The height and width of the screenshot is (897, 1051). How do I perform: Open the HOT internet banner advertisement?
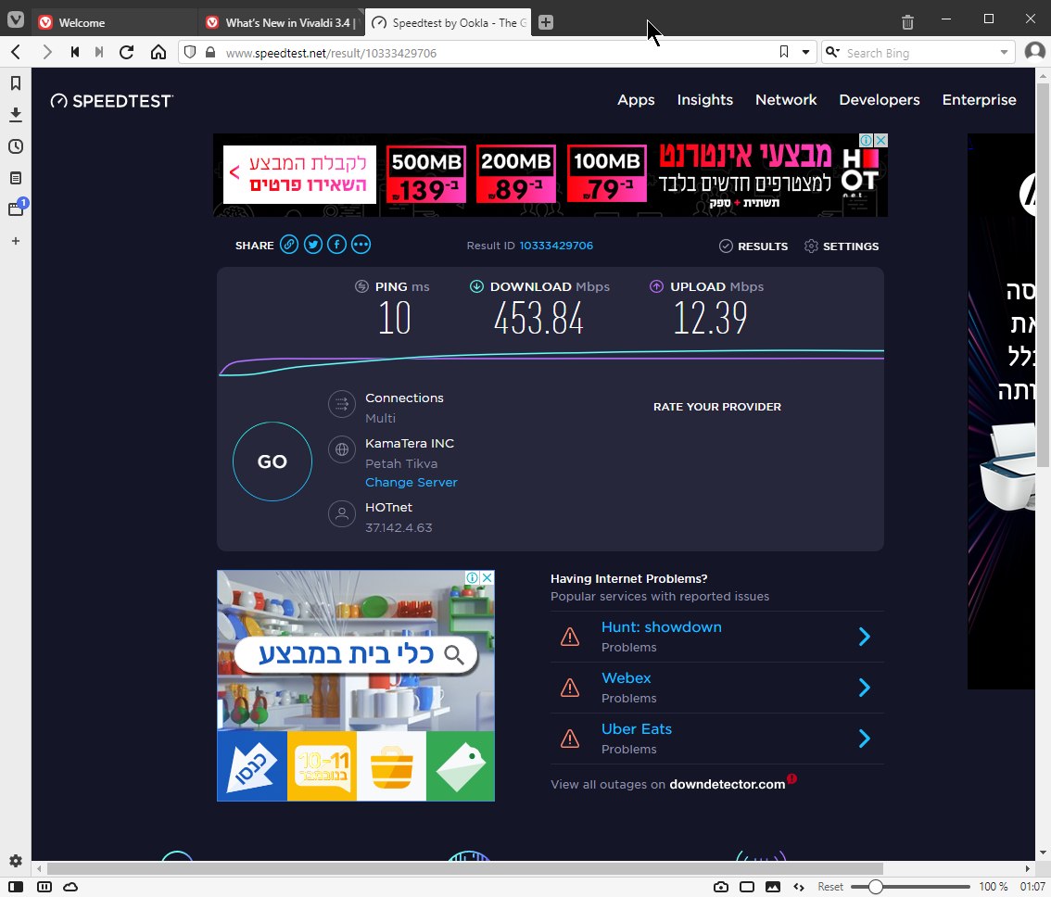tap(551, 175)
